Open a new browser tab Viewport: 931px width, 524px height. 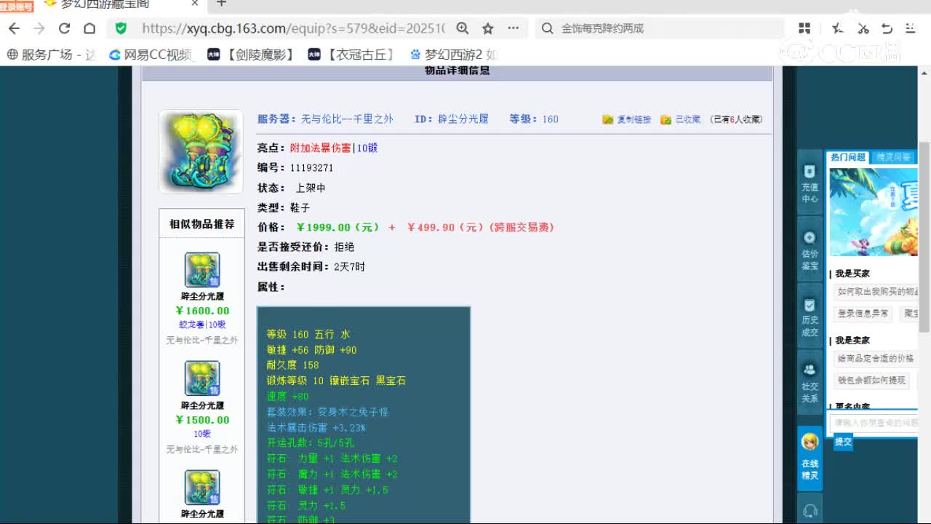222,4
